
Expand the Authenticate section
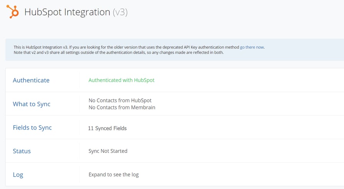(31, 80)
